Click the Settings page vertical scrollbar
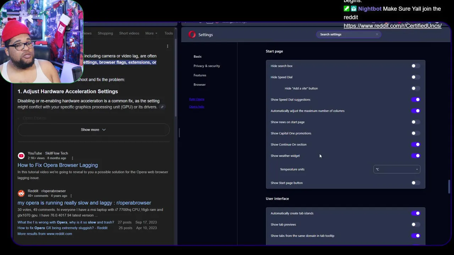 point(449,187)
